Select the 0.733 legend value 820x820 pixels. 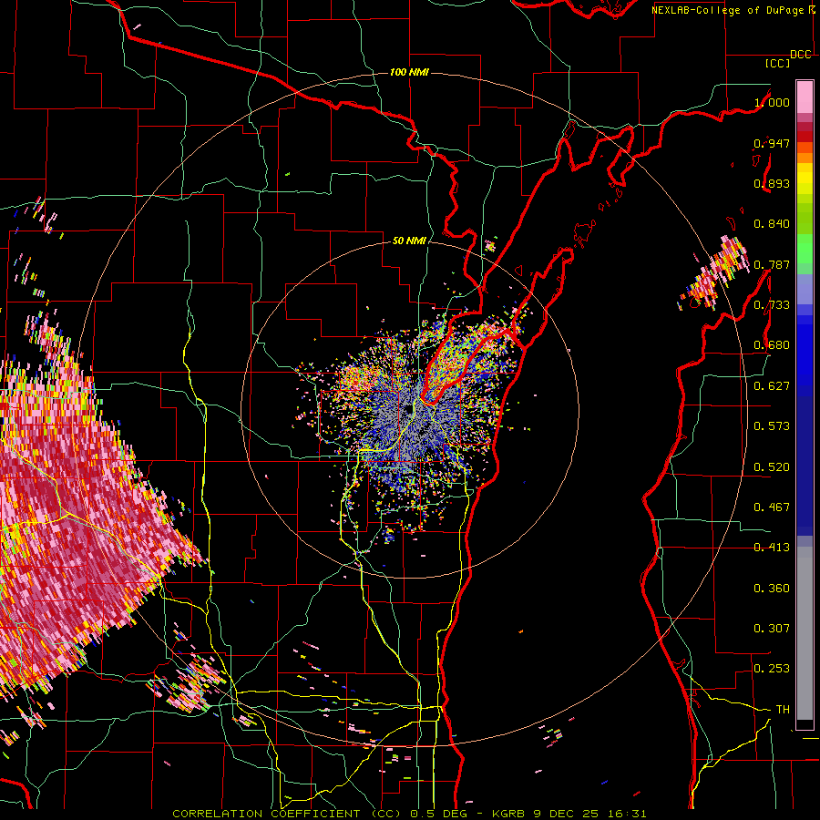click(x=772, y=304)
